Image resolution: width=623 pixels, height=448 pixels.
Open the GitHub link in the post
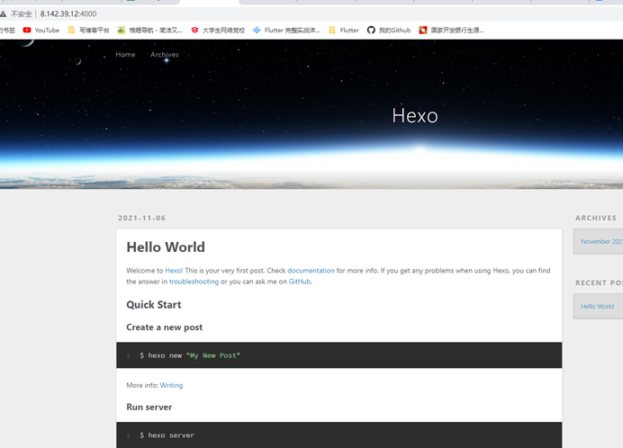click(300, 282)
